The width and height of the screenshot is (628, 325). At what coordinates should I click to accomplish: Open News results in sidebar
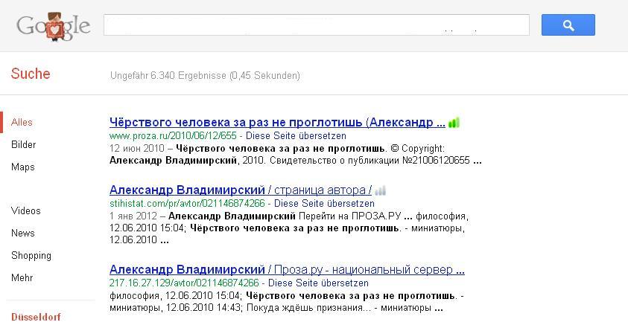pyautogui.click(x=22, y=233)
